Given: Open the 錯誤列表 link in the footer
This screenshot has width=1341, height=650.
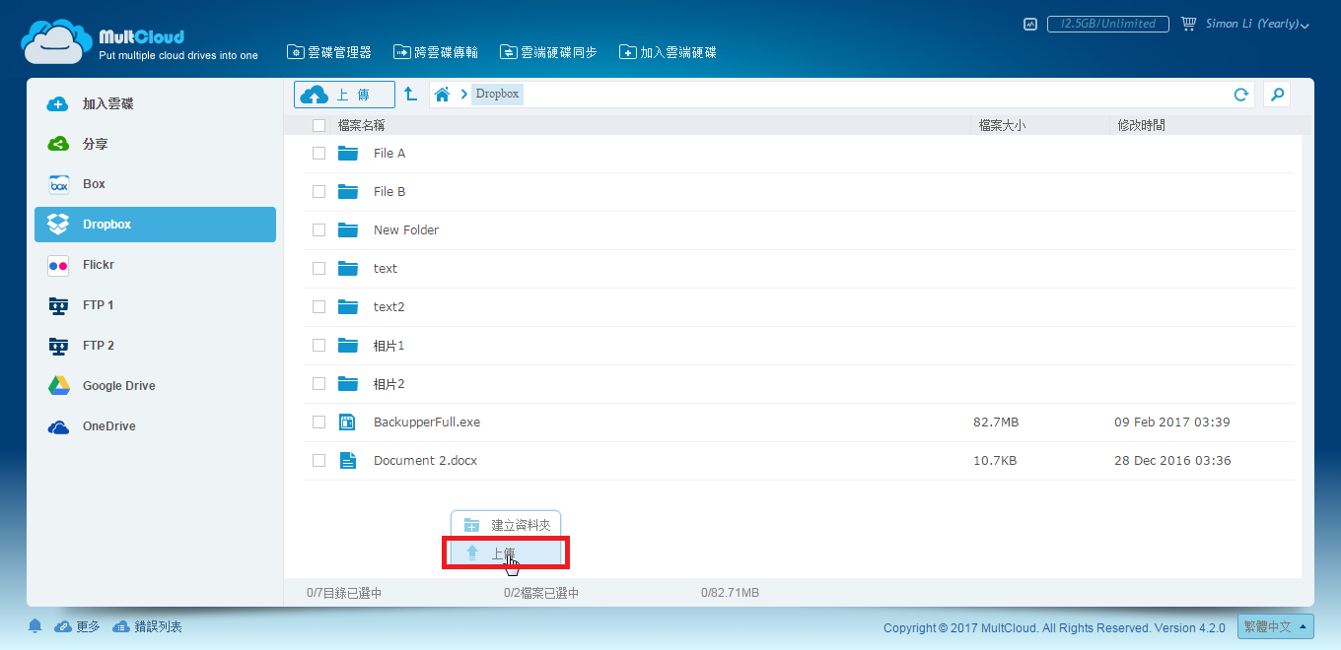Looking at the screenshot, I should tap(147, 626).
